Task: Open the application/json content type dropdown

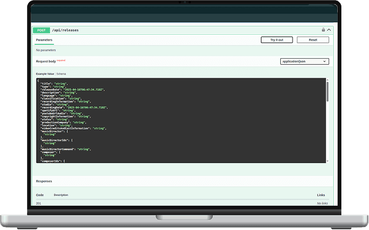Action: 304,61
